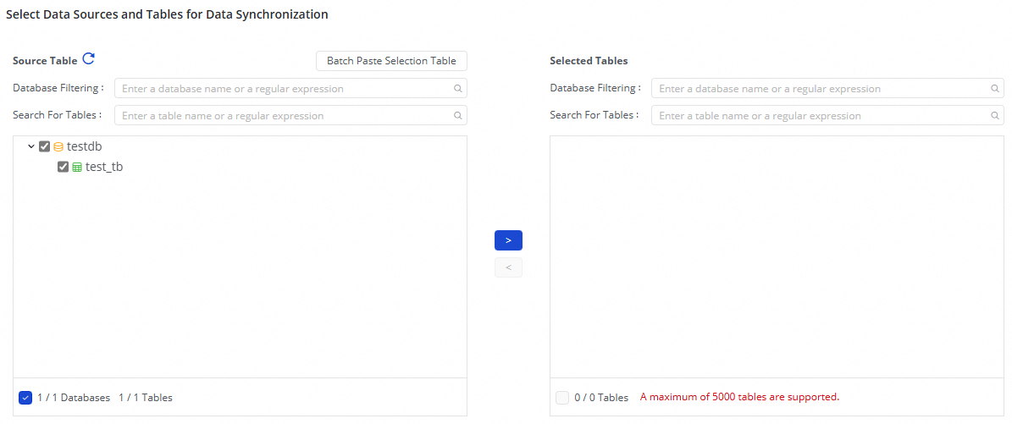Refresh the Source Table list
This screenshot has height=424, width=1012.
pos(89,59)
